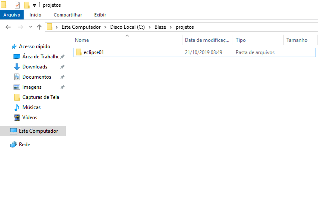The image size is (318, 205).
Task: Click the Músicas music note icon
Action: pos(16,107)
